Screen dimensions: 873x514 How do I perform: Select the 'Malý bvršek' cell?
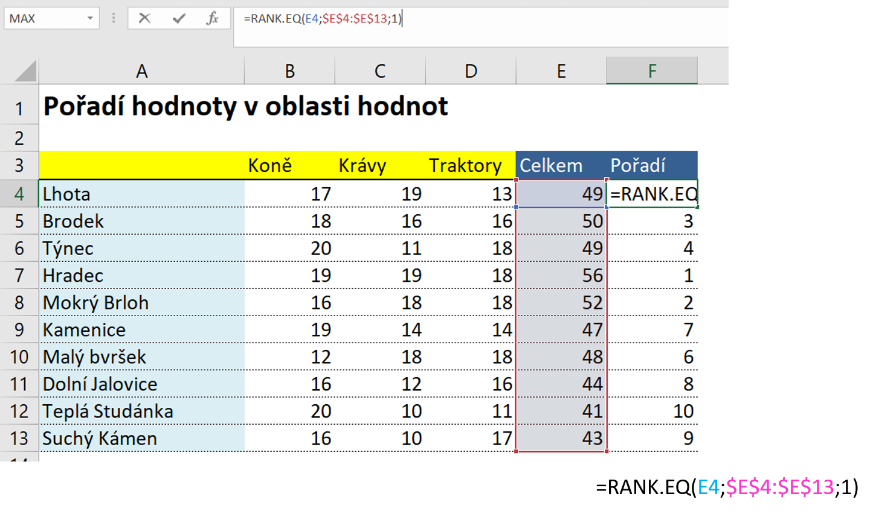click(x=141, y=357)
